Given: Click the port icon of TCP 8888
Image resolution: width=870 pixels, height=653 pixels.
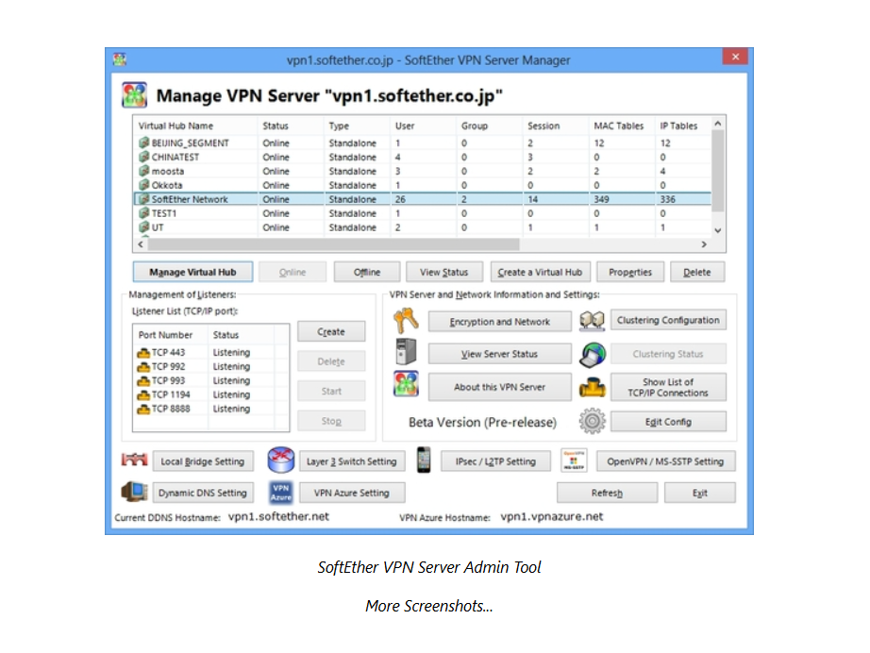Looking at the screenshot, I should 143,409.
